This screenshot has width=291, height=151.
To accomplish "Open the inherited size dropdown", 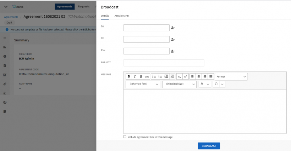I will pos(179,84).
